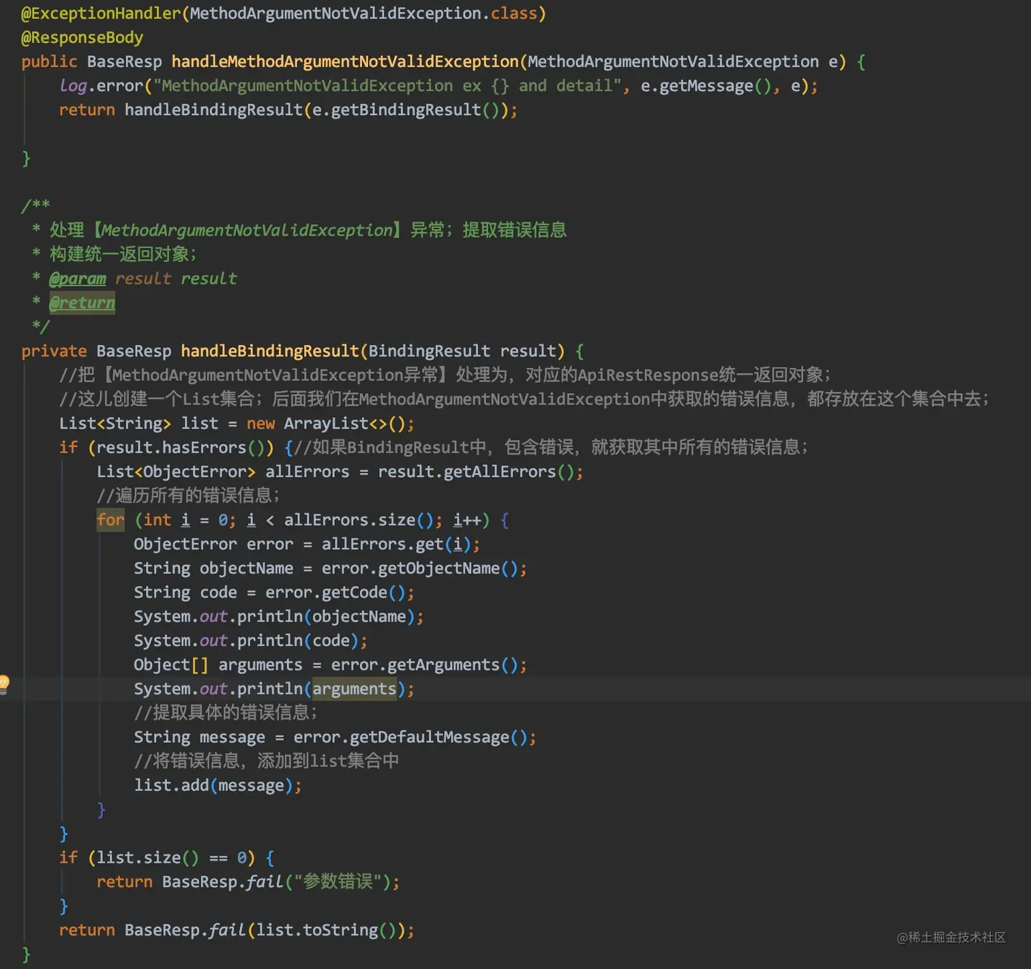Viewport: 1031px width, 969px height.
Task: Click the comment //提取具体的错误信息
Action: pos(225,713)
